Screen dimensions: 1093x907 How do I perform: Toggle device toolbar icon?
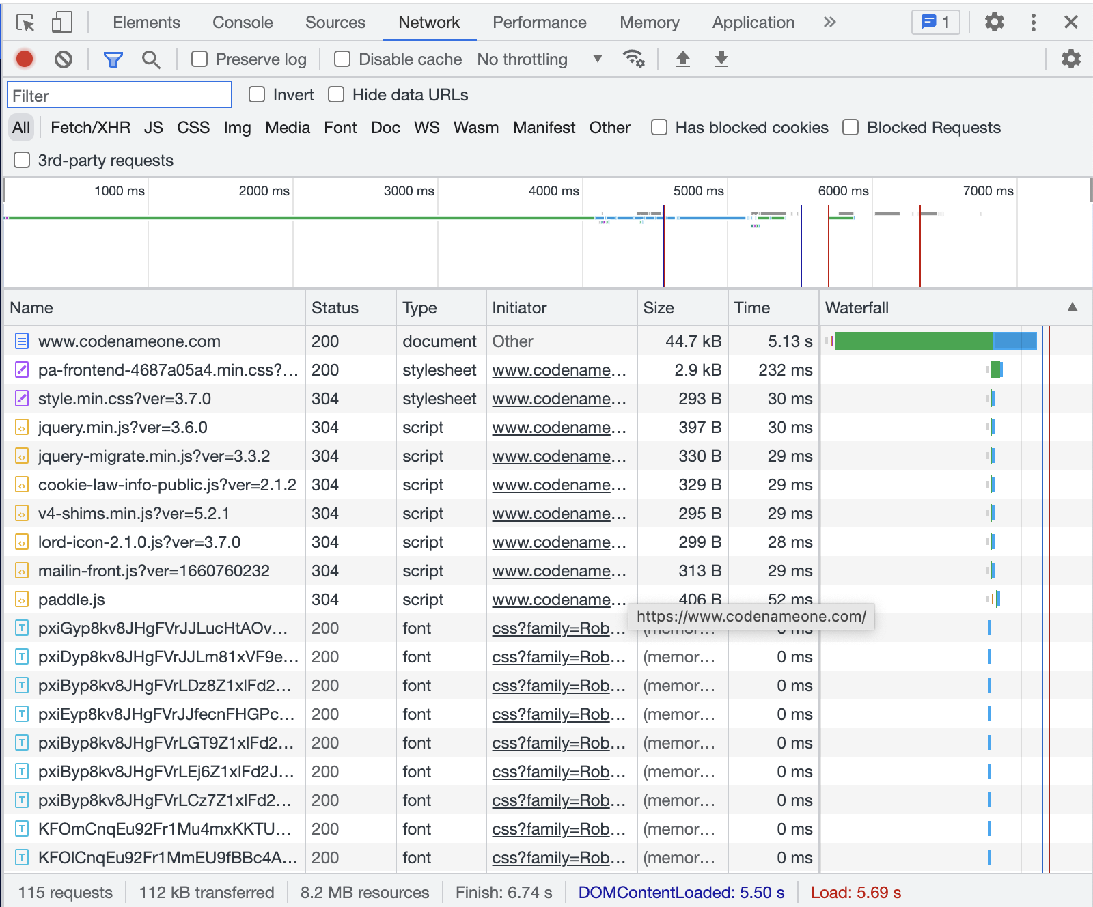[61, 22]
